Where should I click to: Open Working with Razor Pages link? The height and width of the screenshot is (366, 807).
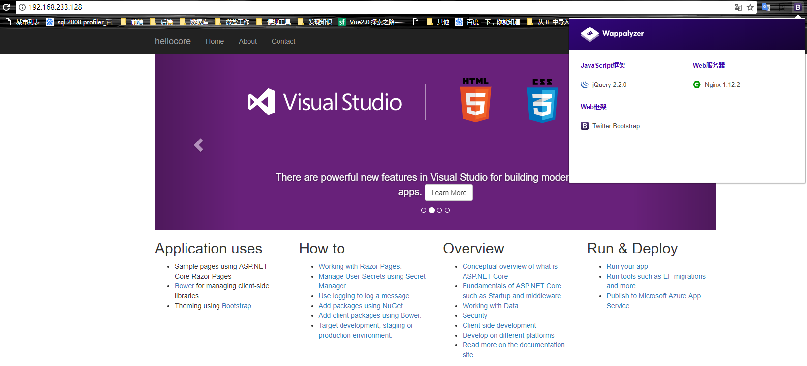tap(360, 266)
